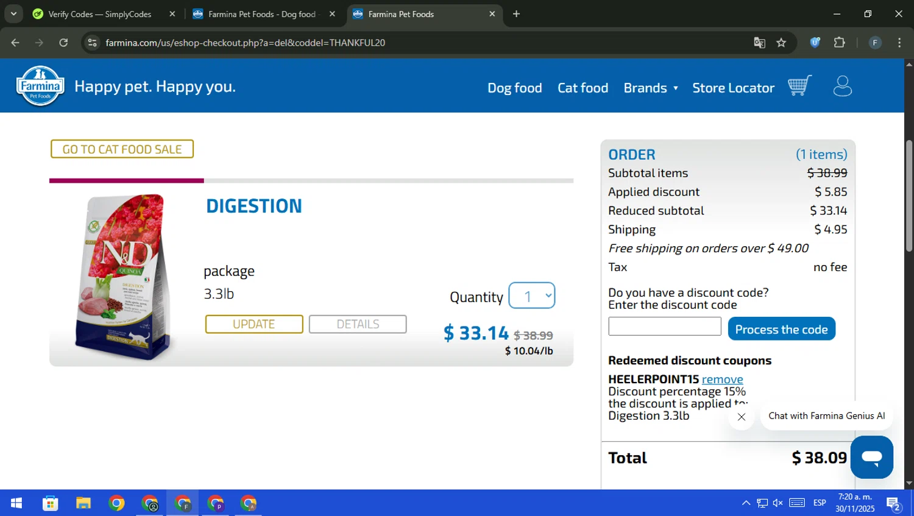Switch to Verify Codes — SimplyCodes tab

pos(99,14)
